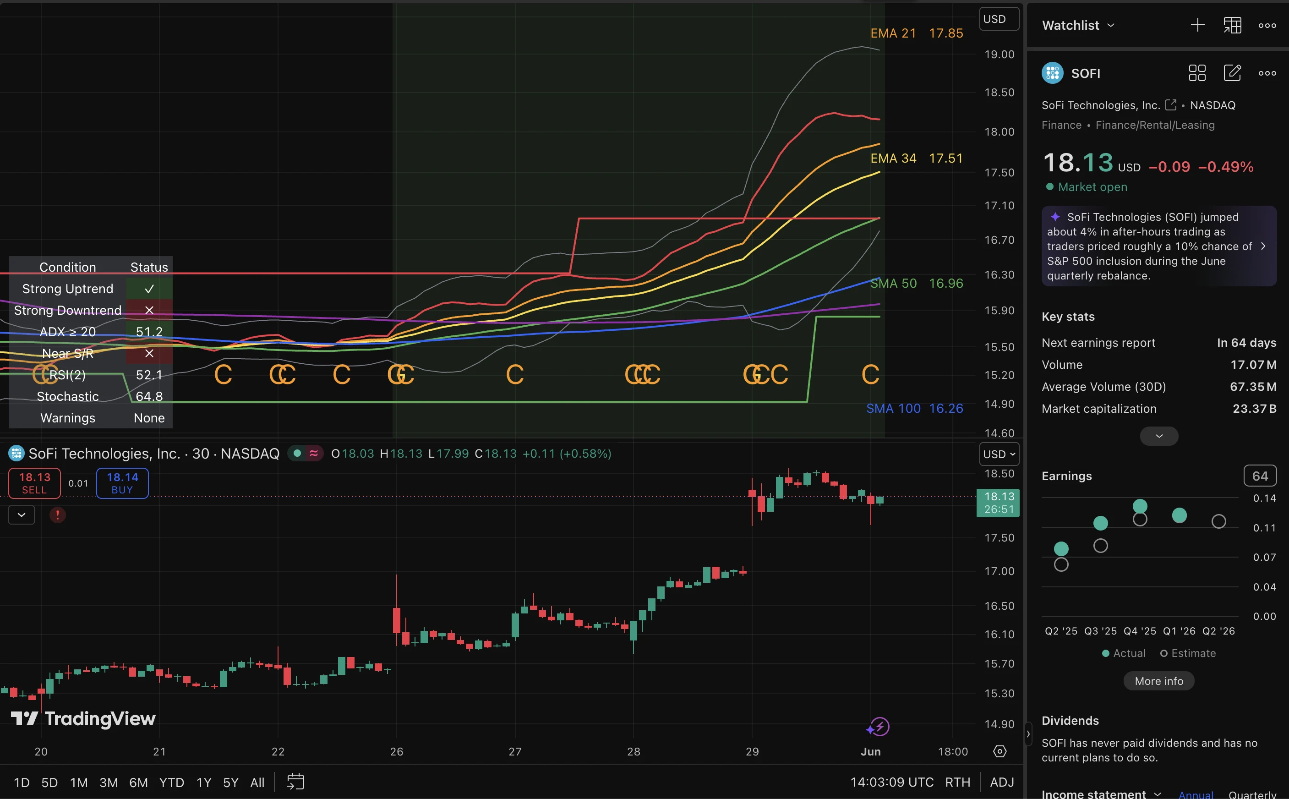
Task: Switch income statement to Annual
Action: (x=1196, y=794)
